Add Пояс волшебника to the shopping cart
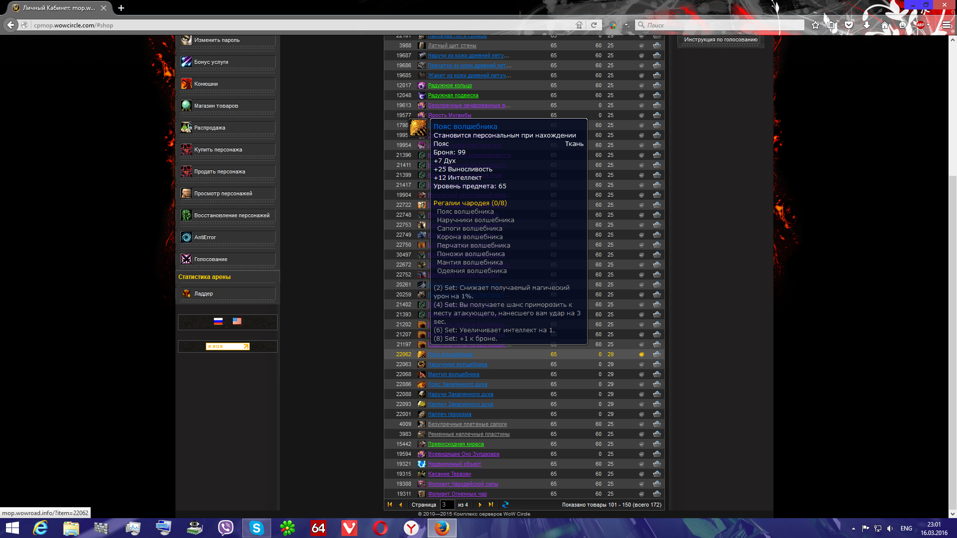 click(656, 354)
